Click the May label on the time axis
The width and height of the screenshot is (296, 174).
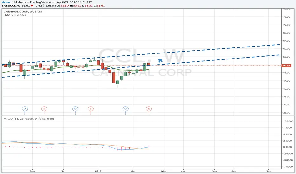(164, 171)
